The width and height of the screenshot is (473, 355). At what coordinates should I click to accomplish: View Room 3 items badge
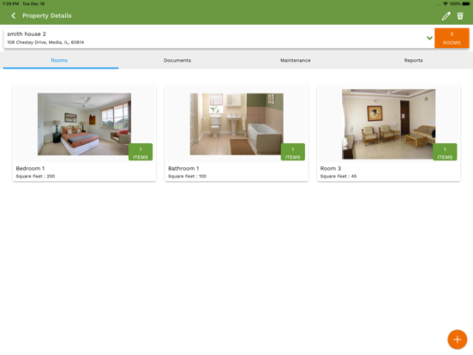pyautogui.click(x=445, y=152)
